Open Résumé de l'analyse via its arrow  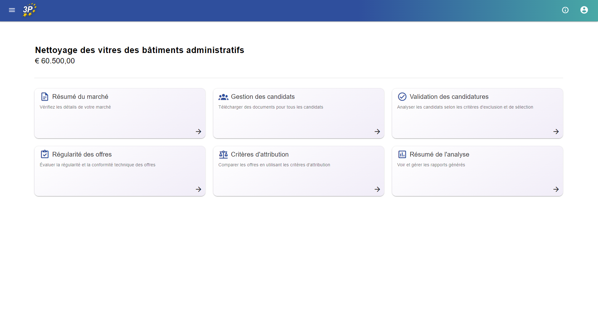point(556,189)
